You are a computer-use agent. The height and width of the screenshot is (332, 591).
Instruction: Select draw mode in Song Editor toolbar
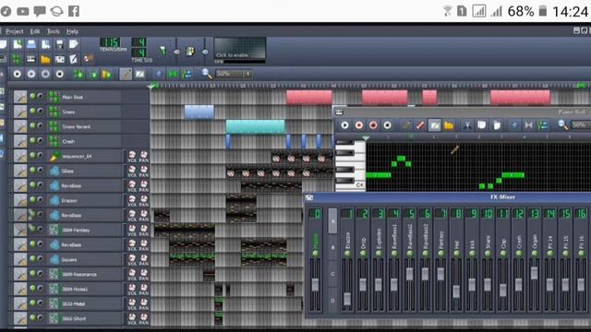[x=126, y=74]
